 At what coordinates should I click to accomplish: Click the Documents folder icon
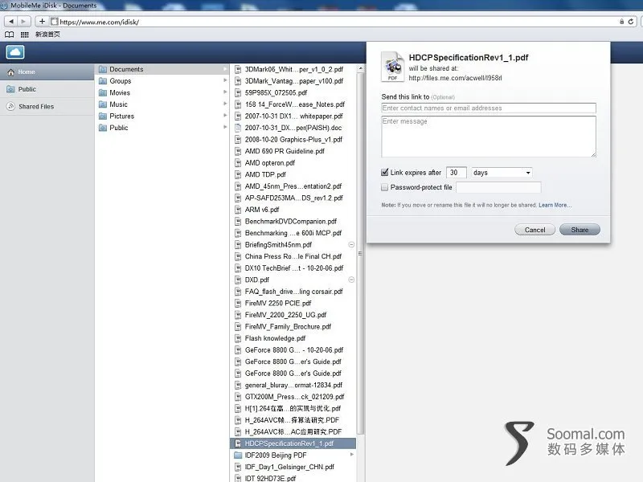point(103,69)
